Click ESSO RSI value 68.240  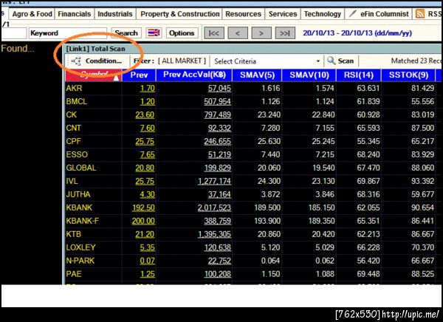click(368, 155)
